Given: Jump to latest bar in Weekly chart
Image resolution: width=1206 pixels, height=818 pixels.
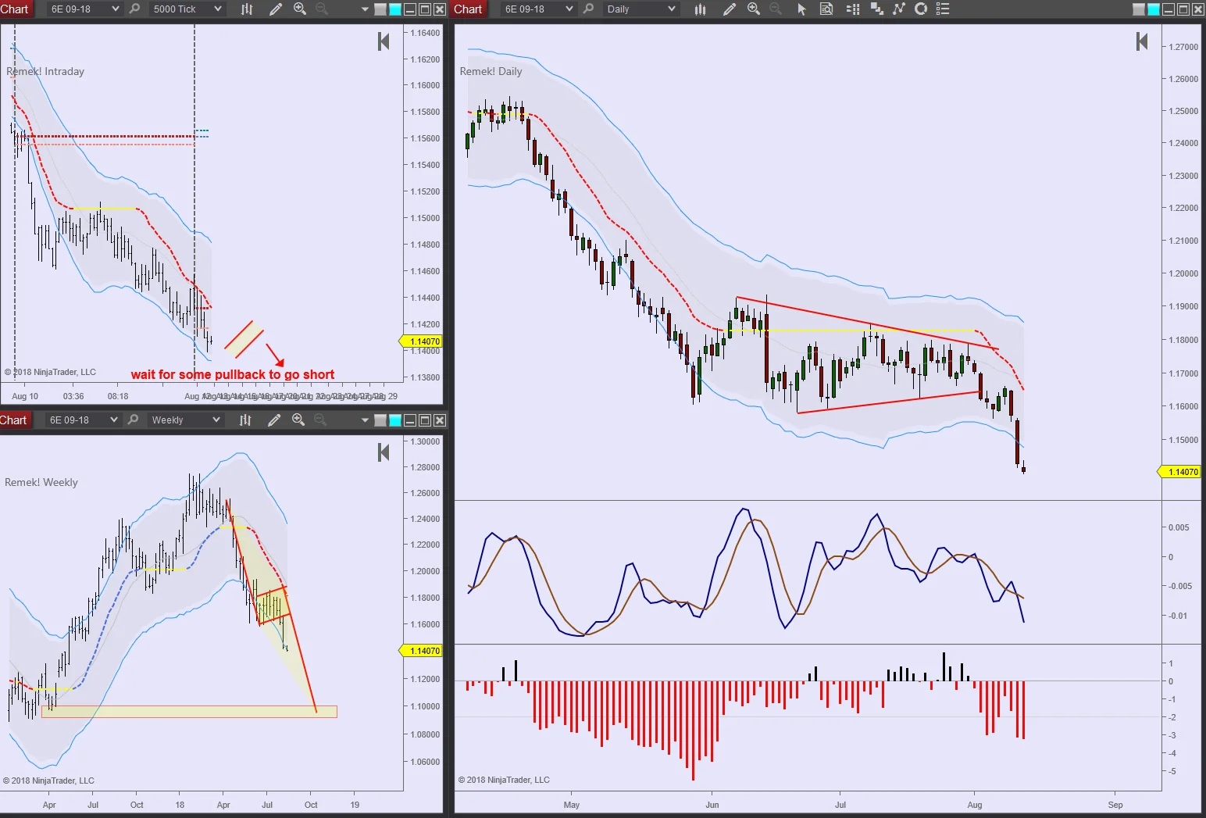Looking at the screenshot, I should point(384,452).
